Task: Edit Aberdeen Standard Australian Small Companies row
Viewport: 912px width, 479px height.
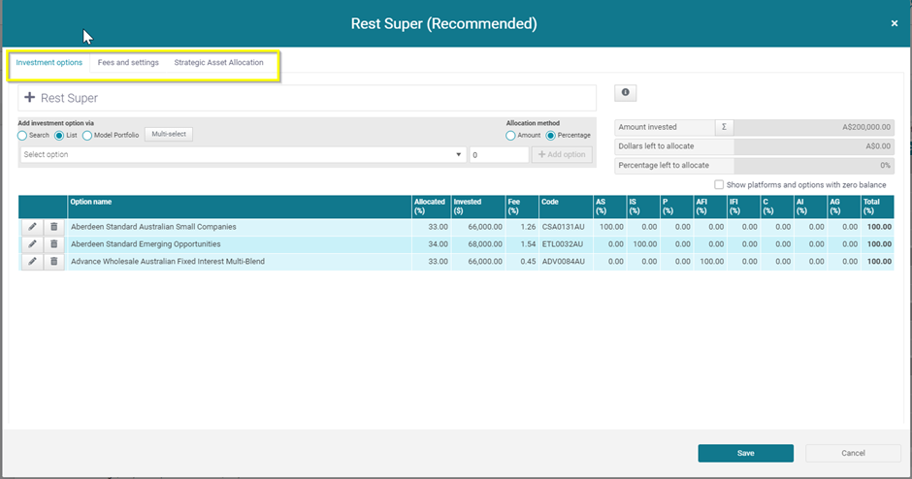Action: click(32, 227)
